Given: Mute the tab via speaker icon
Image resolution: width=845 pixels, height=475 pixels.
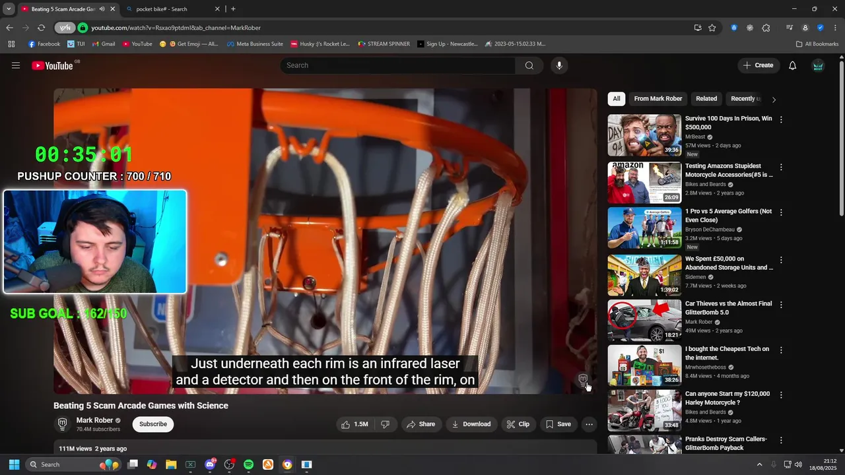Looking at the screenshot, I should 102,9.
